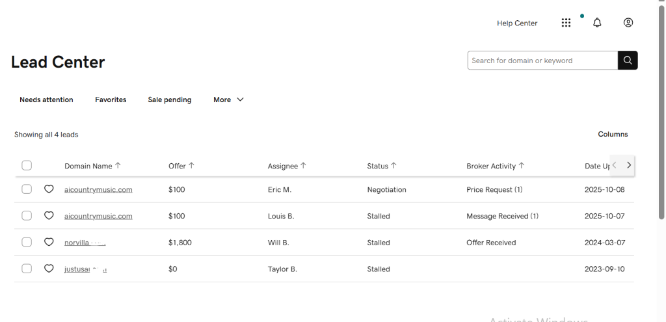Open the user account profile icon
Viewport: 666px width, 322px height.
click(628, 23)
